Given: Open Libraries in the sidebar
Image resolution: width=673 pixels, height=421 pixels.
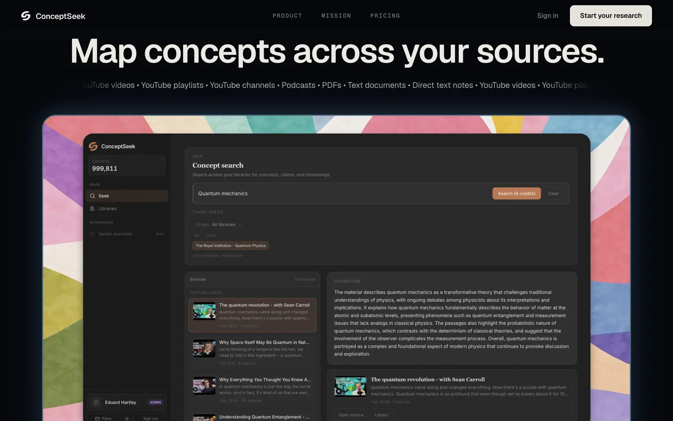Looking at the screenshot, I should coord(127,209).
